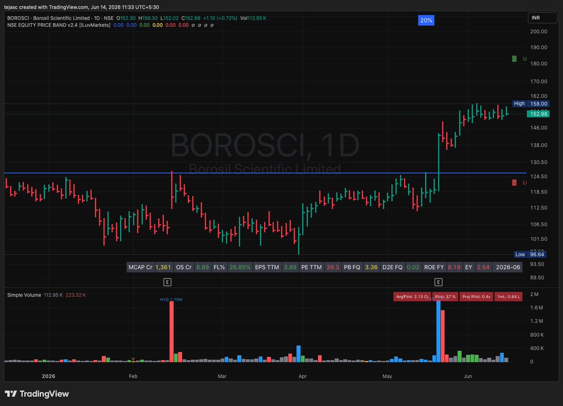The width and height of the screenshot is (563, 406).
Task: Click the 2026 year label on time axis
Action: tap(49, 376)
